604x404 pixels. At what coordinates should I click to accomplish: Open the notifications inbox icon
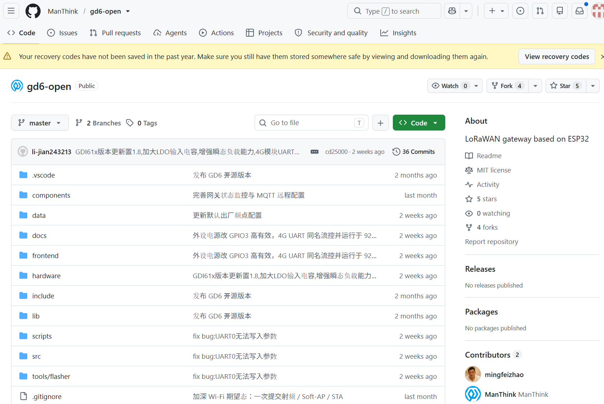tap(580, 11)
